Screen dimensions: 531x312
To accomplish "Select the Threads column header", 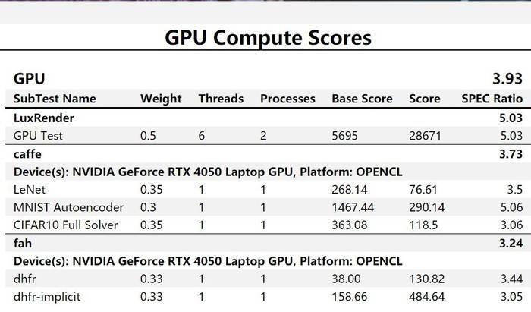I will (221, 99).
